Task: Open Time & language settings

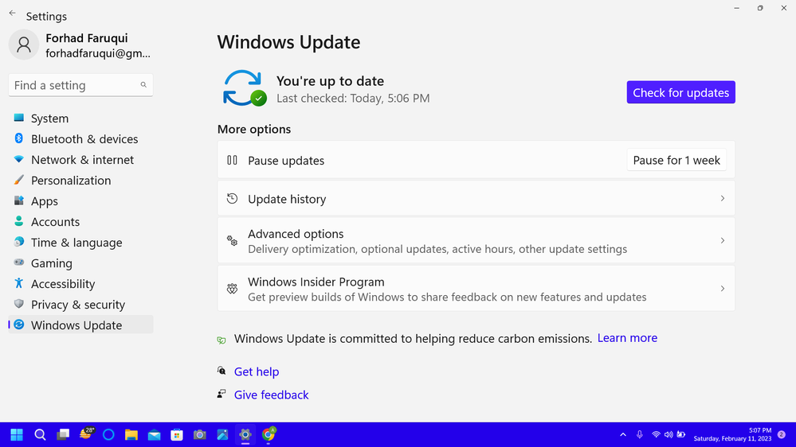Action: 80,243
